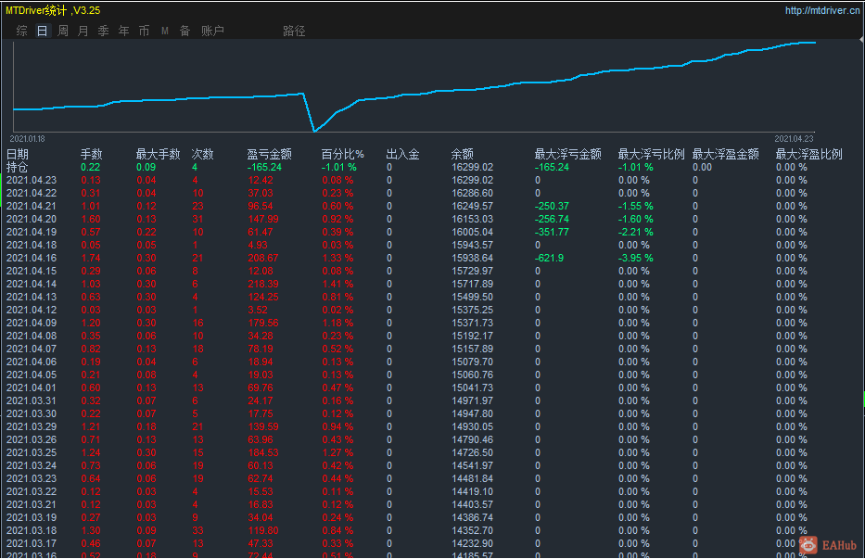Click the equity curve chart

[x=413, y=86]
